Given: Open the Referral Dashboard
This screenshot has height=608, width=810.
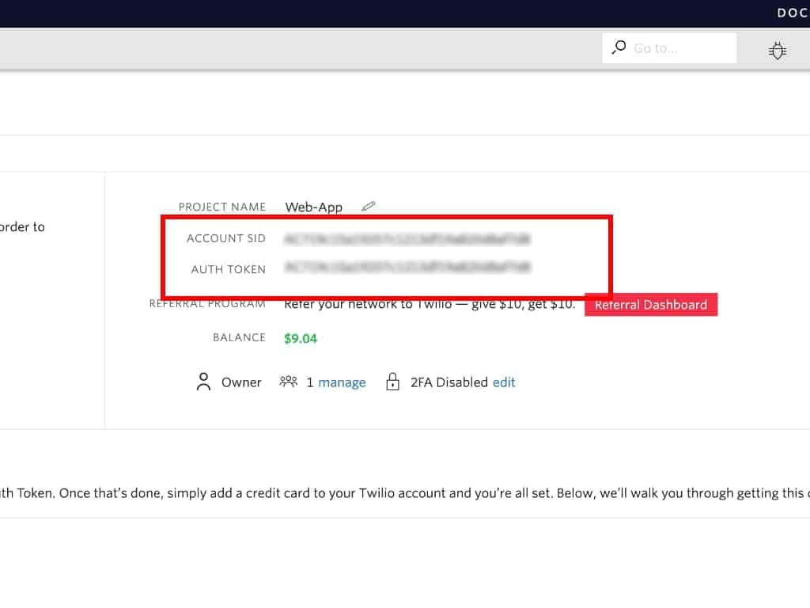Looking at the screenshot, I should click(x=650, y=305).
